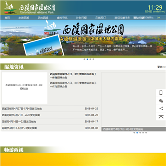Image resolution: width=166 pixels, height=166 pixels.
Task: Open the 走进西溪 menu item
Action: [24, 18]
